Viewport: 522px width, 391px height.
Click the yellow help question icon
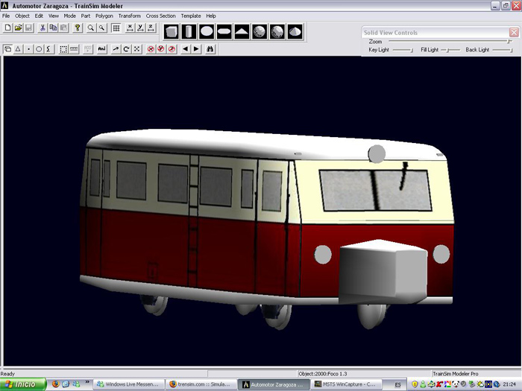click(77, 28)
